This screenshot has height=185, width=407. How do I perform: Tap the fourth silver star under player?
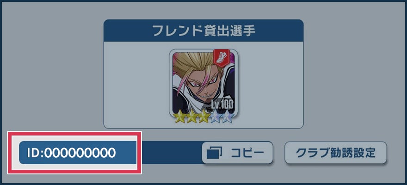tap(216, 116)
